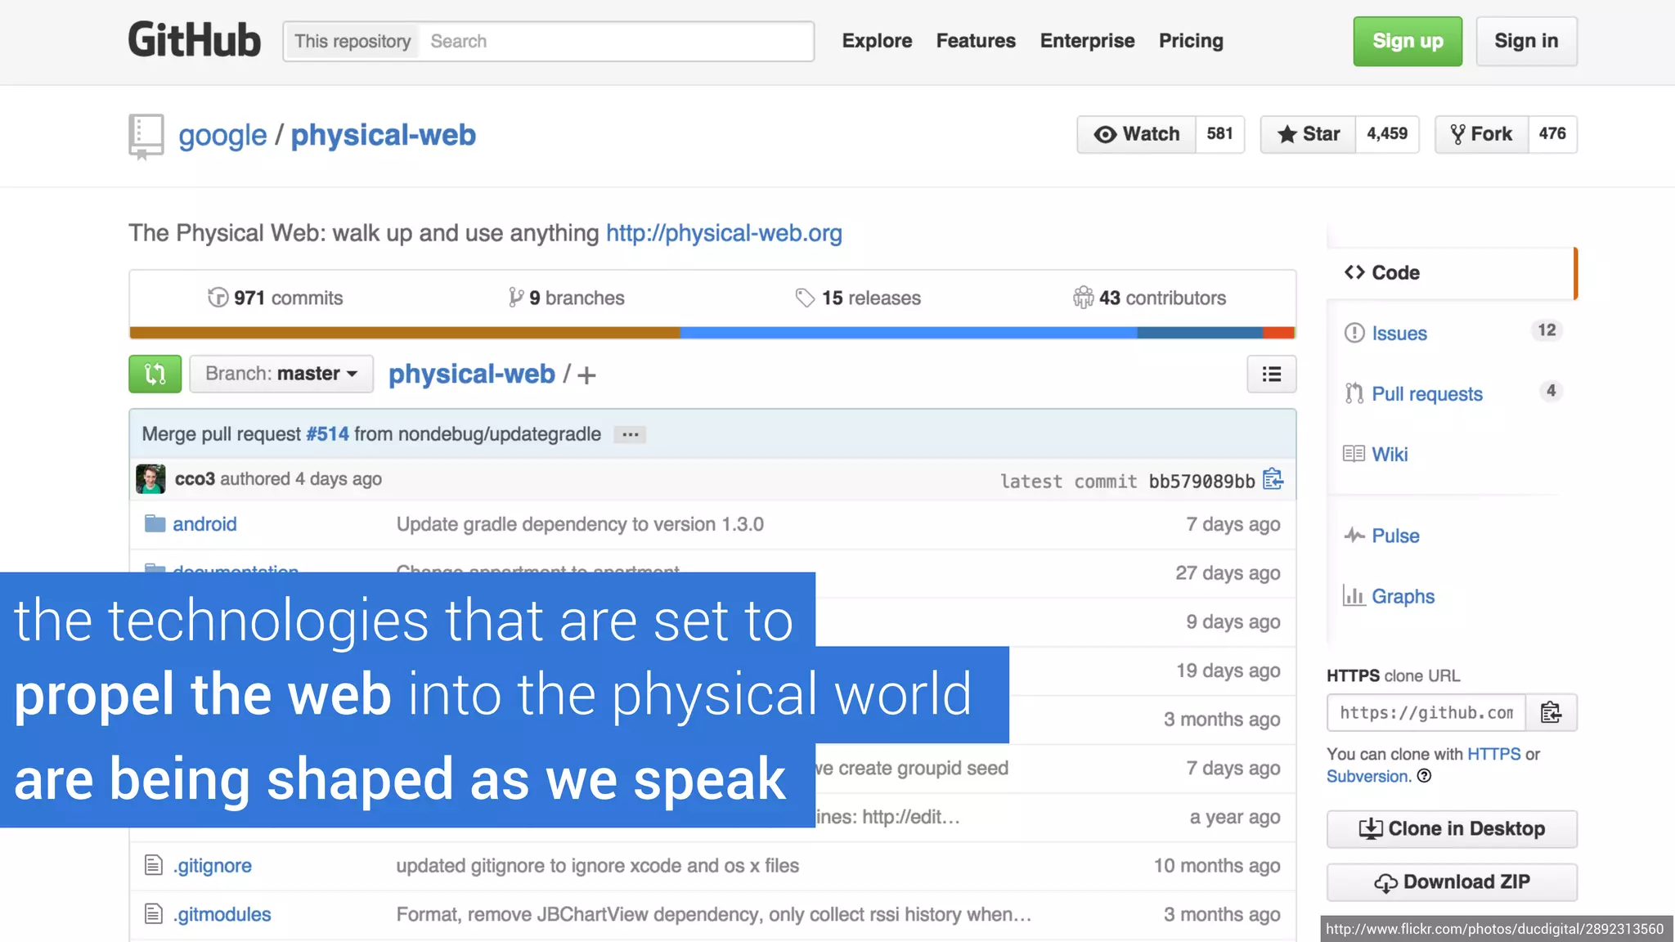Click the 581 watchers count
Viewport: 1675px width, 942px height.
point(1219,134)
